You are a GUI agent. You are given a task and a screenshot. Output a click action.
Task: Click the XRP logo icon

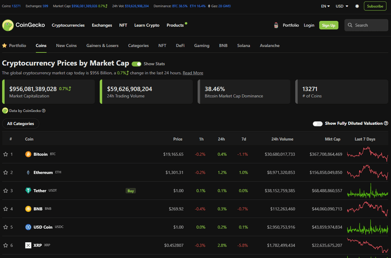coord(28,245)
